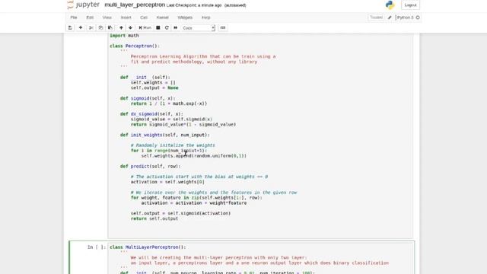Click the Jupyter logo
Image resolution: width=487 pixels, height=274 pixels.
coord(83,5)
